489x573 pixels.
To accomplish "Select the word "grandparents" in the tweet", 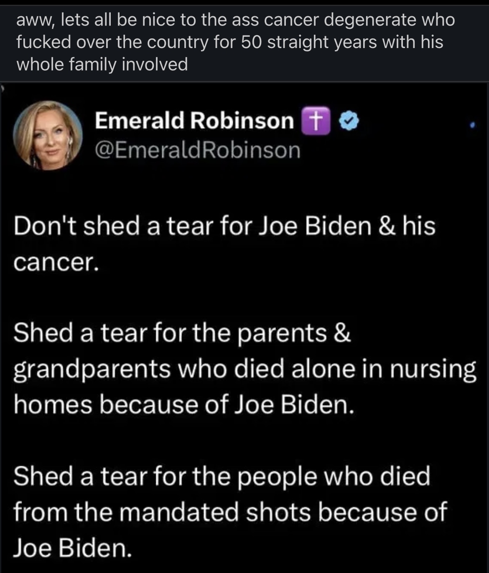I will tap(92, 369).
